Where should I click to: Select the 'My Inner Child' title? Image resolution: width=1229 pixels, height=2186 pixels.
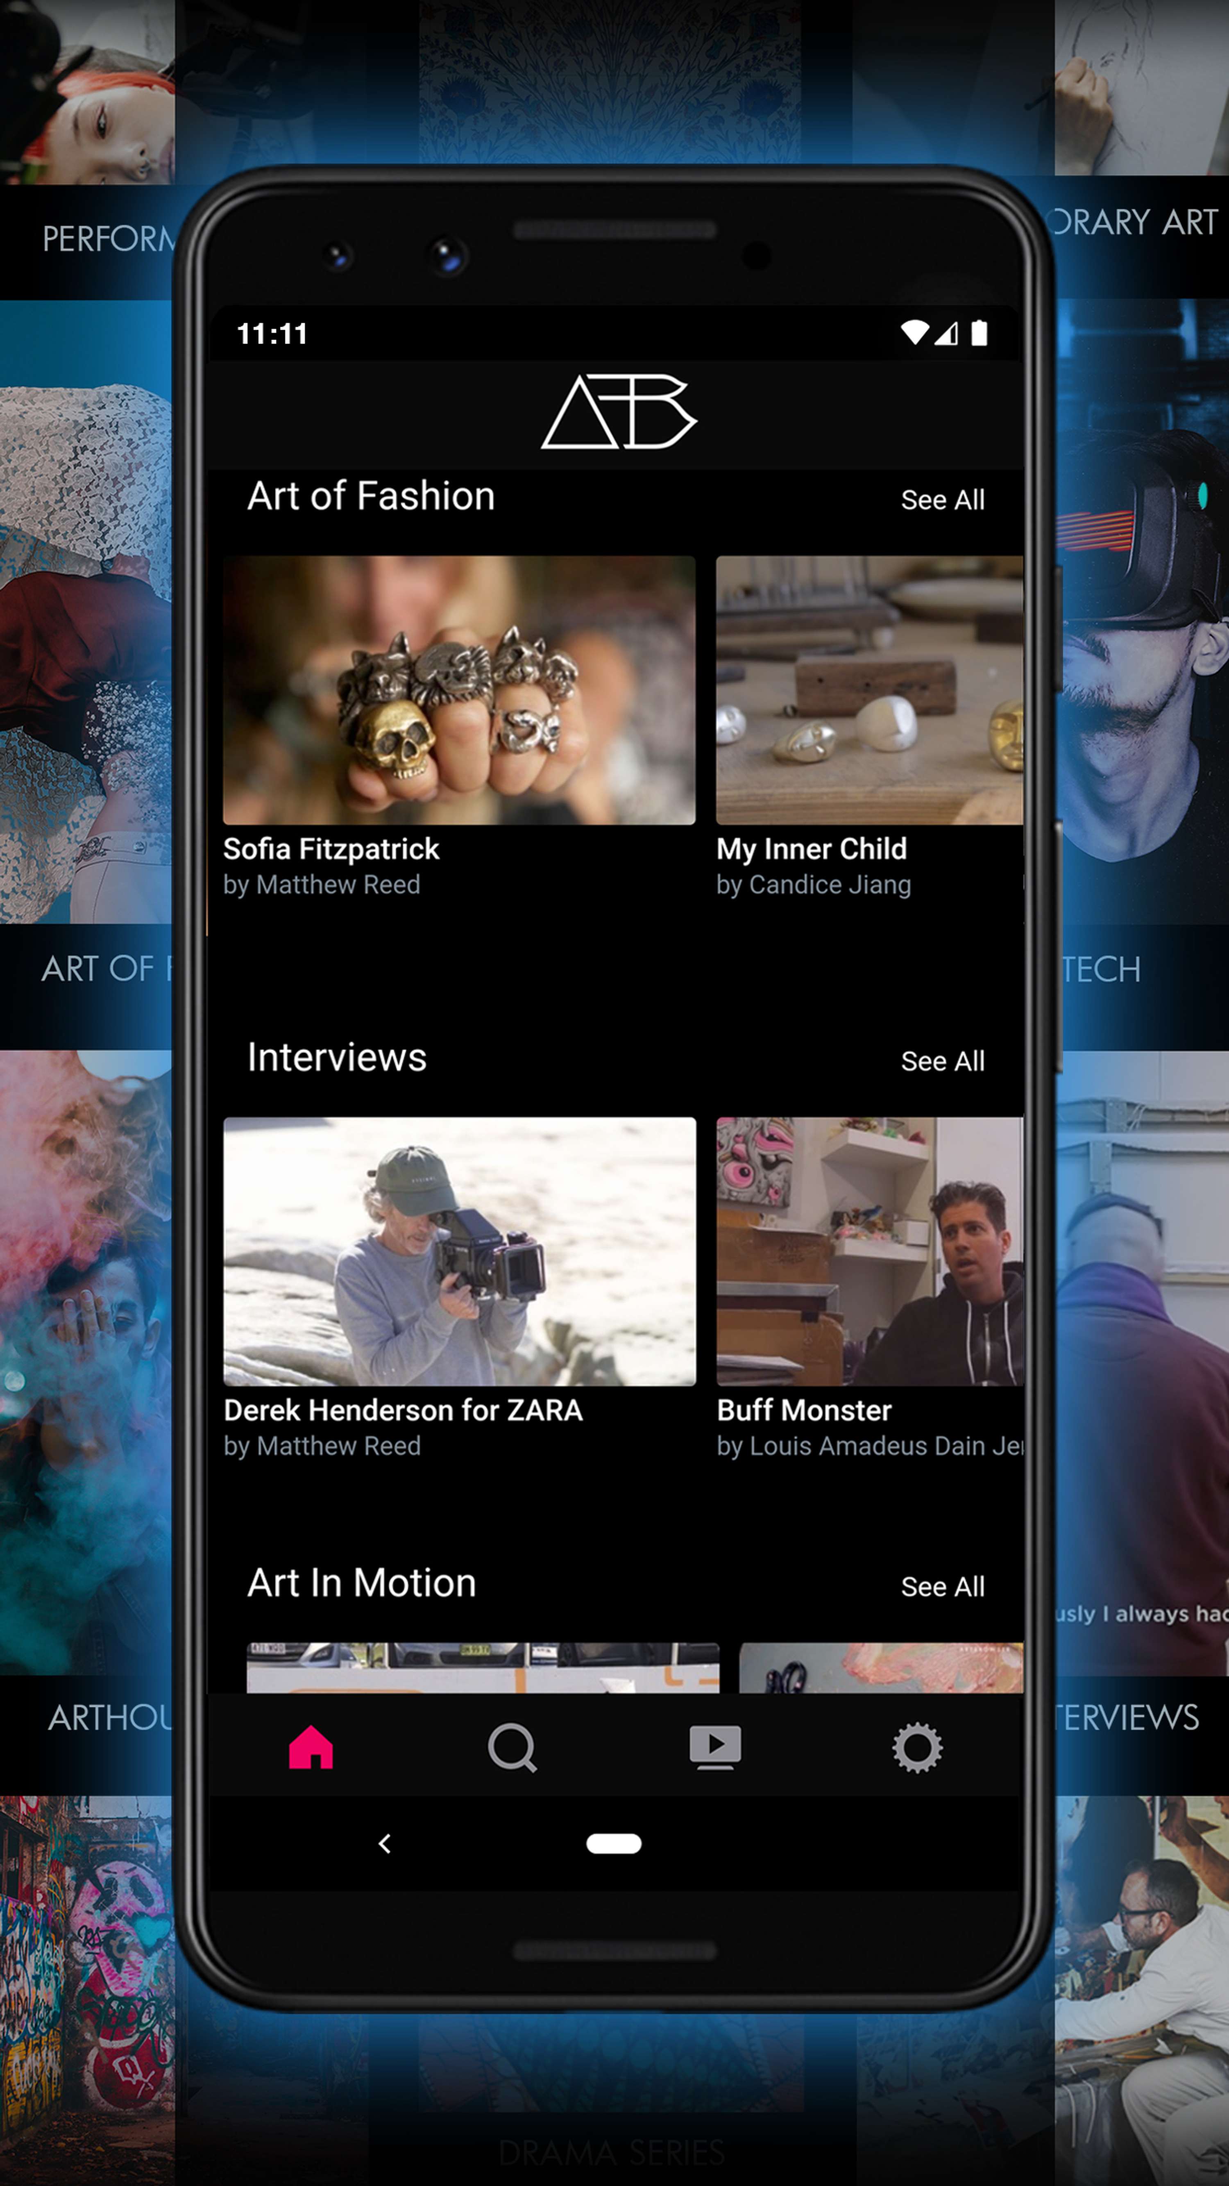[x=811, y=848]
